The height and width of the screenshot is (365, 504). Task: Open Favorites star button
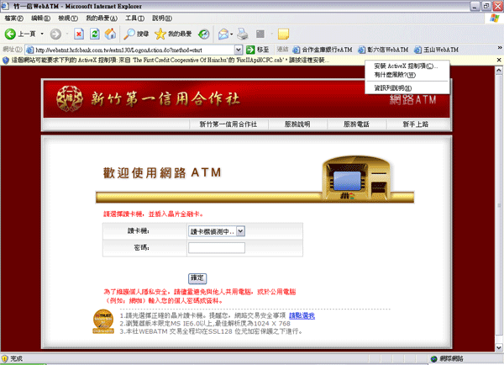(x=172, y=34)
